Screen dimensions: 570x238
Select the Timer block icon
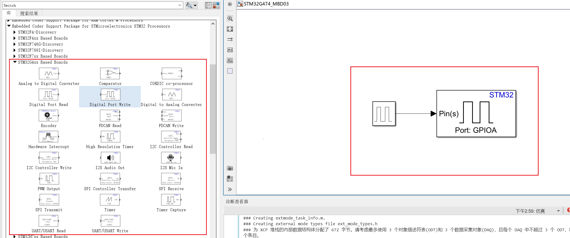click(110, 200)
